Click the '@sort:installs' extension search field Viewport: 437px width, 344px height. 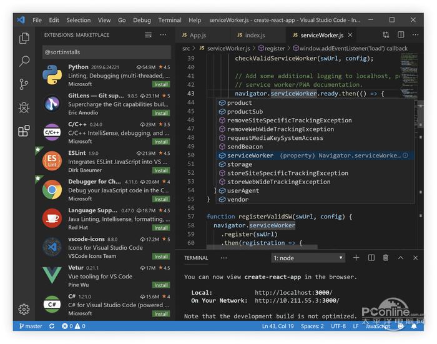(105, 52)
